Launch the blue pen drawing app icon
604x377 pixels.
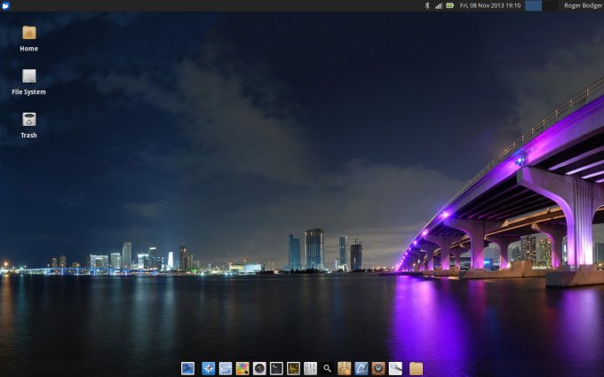[x=361, y=368]
